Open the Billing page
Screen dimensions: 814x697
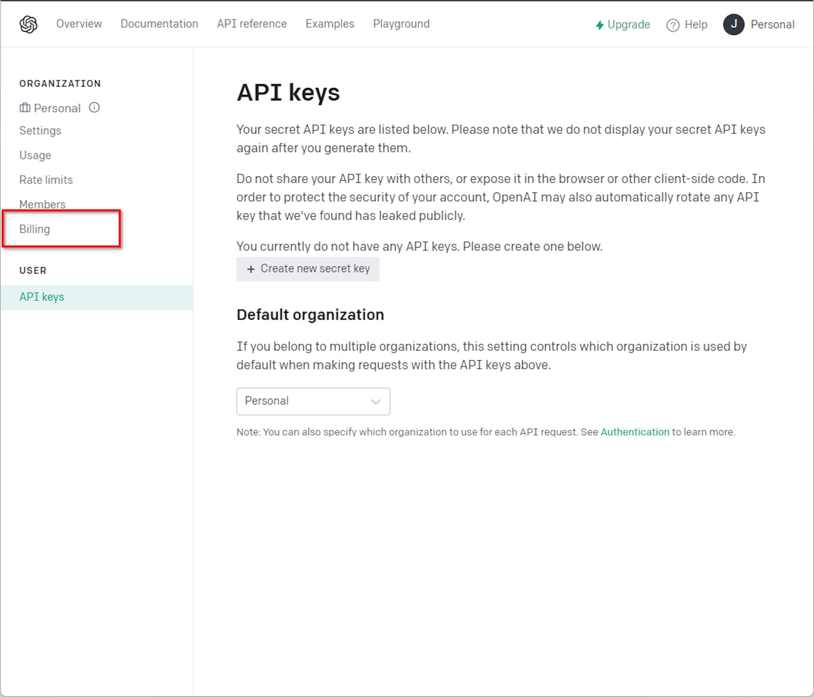[x=35, y=229]
